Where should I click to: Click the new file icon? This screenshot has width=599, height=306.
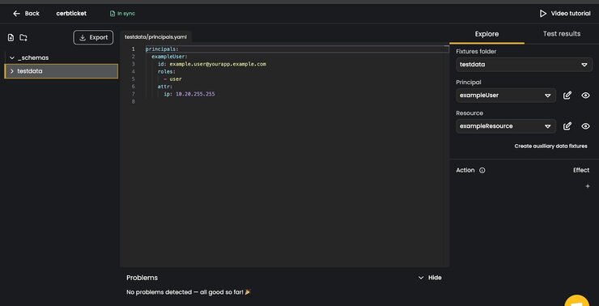(11, 37)
